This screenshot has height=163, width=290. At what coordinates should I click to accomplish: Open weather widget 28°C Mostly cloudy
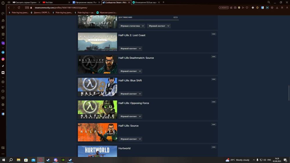238,160
